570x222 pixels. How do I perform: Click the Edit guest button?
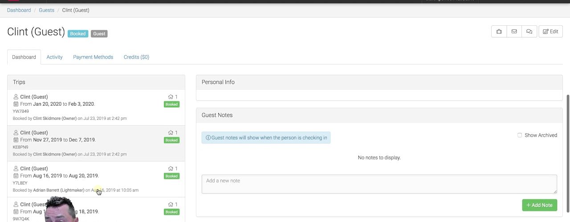click(550, 32)
